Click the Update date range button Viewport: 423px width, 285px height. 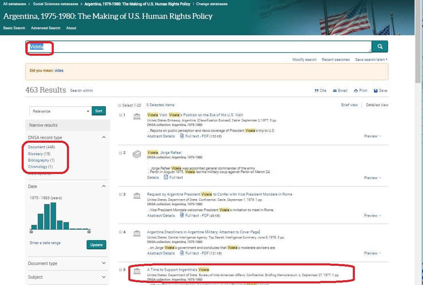(x=96, y=245)
